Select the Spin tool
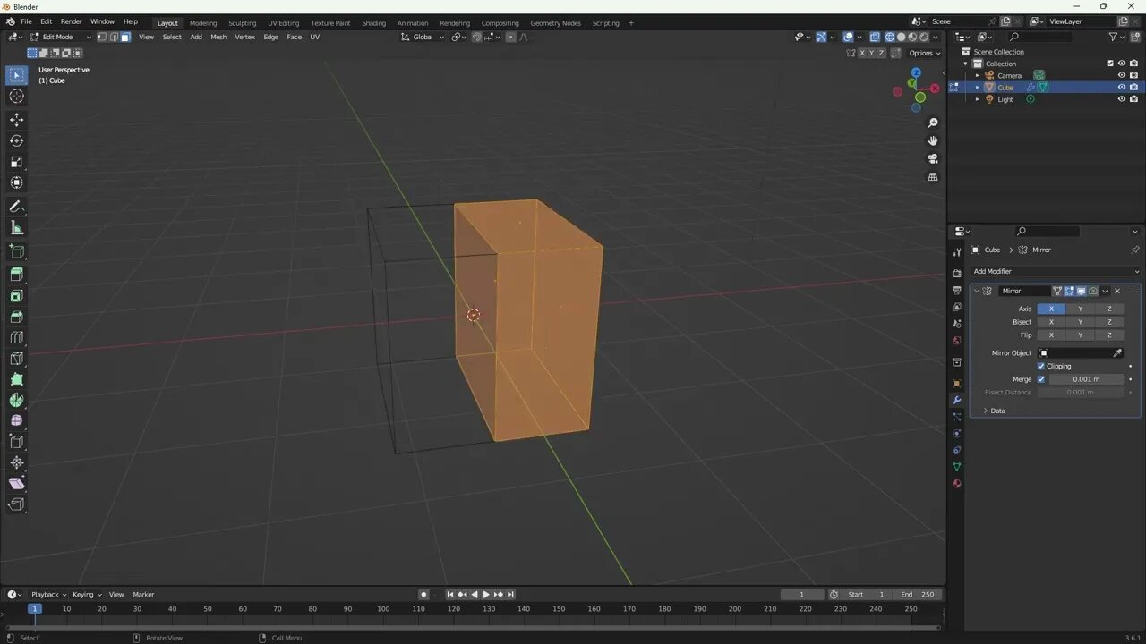The height and width of the screenshot is (644, 1146). click(x=16, y=400)
